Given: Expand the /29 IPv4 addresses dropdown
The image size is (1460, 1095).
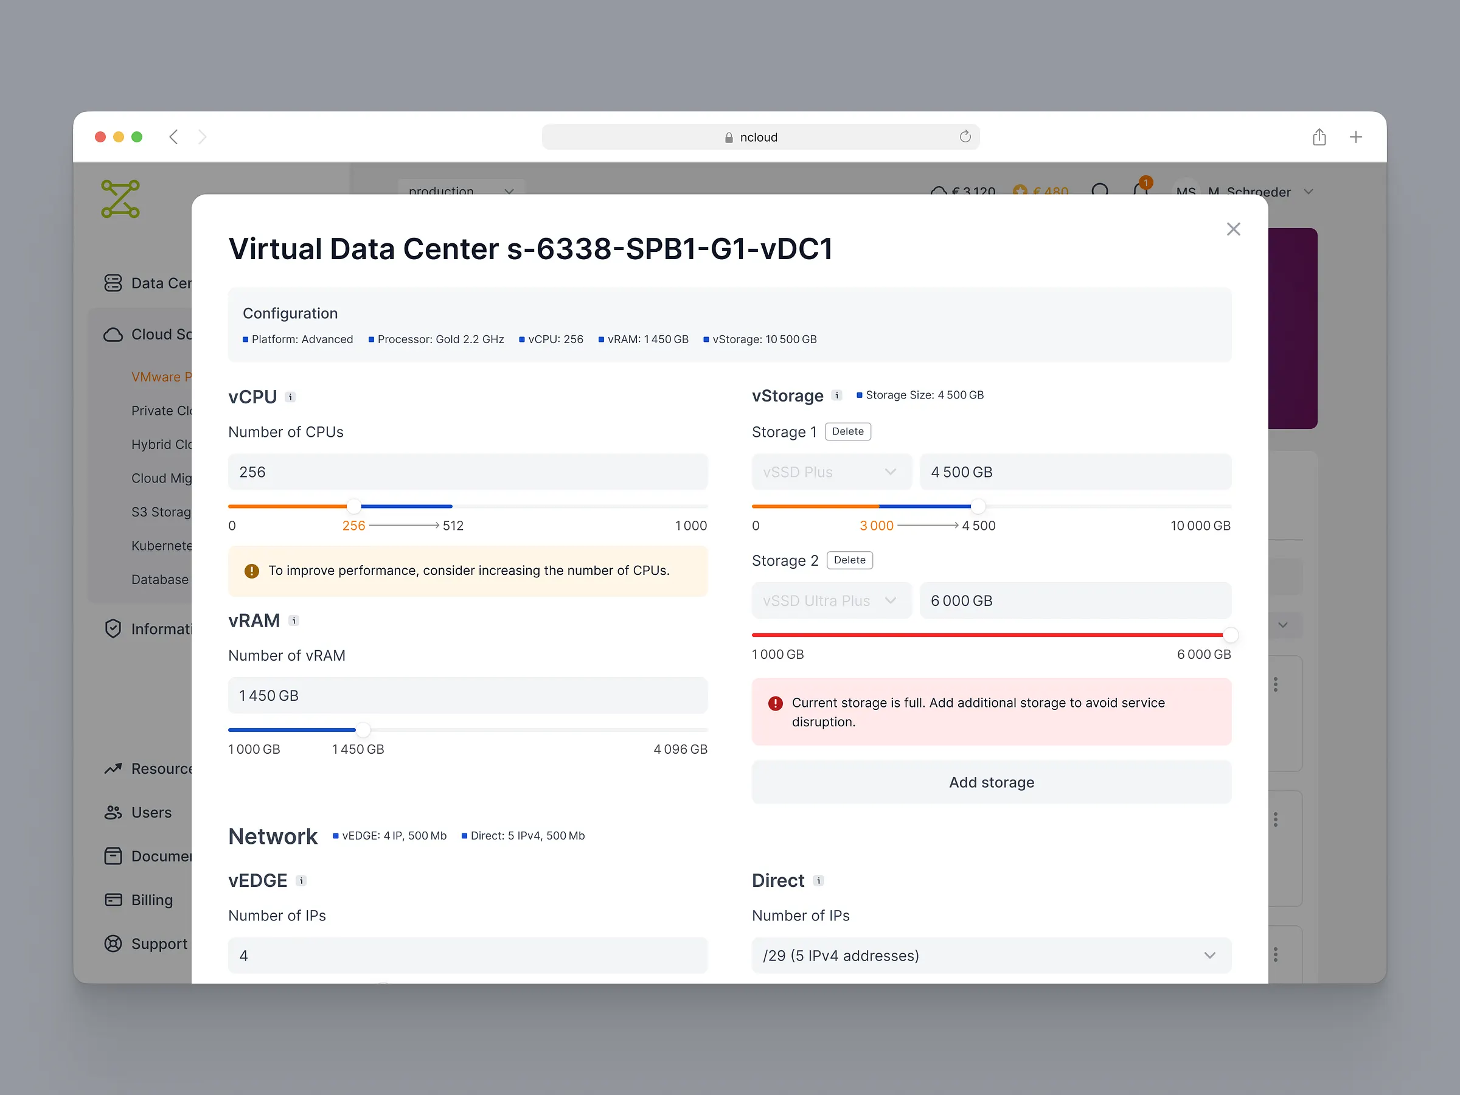Looking at the screenshot, I should tap(991, 955).
